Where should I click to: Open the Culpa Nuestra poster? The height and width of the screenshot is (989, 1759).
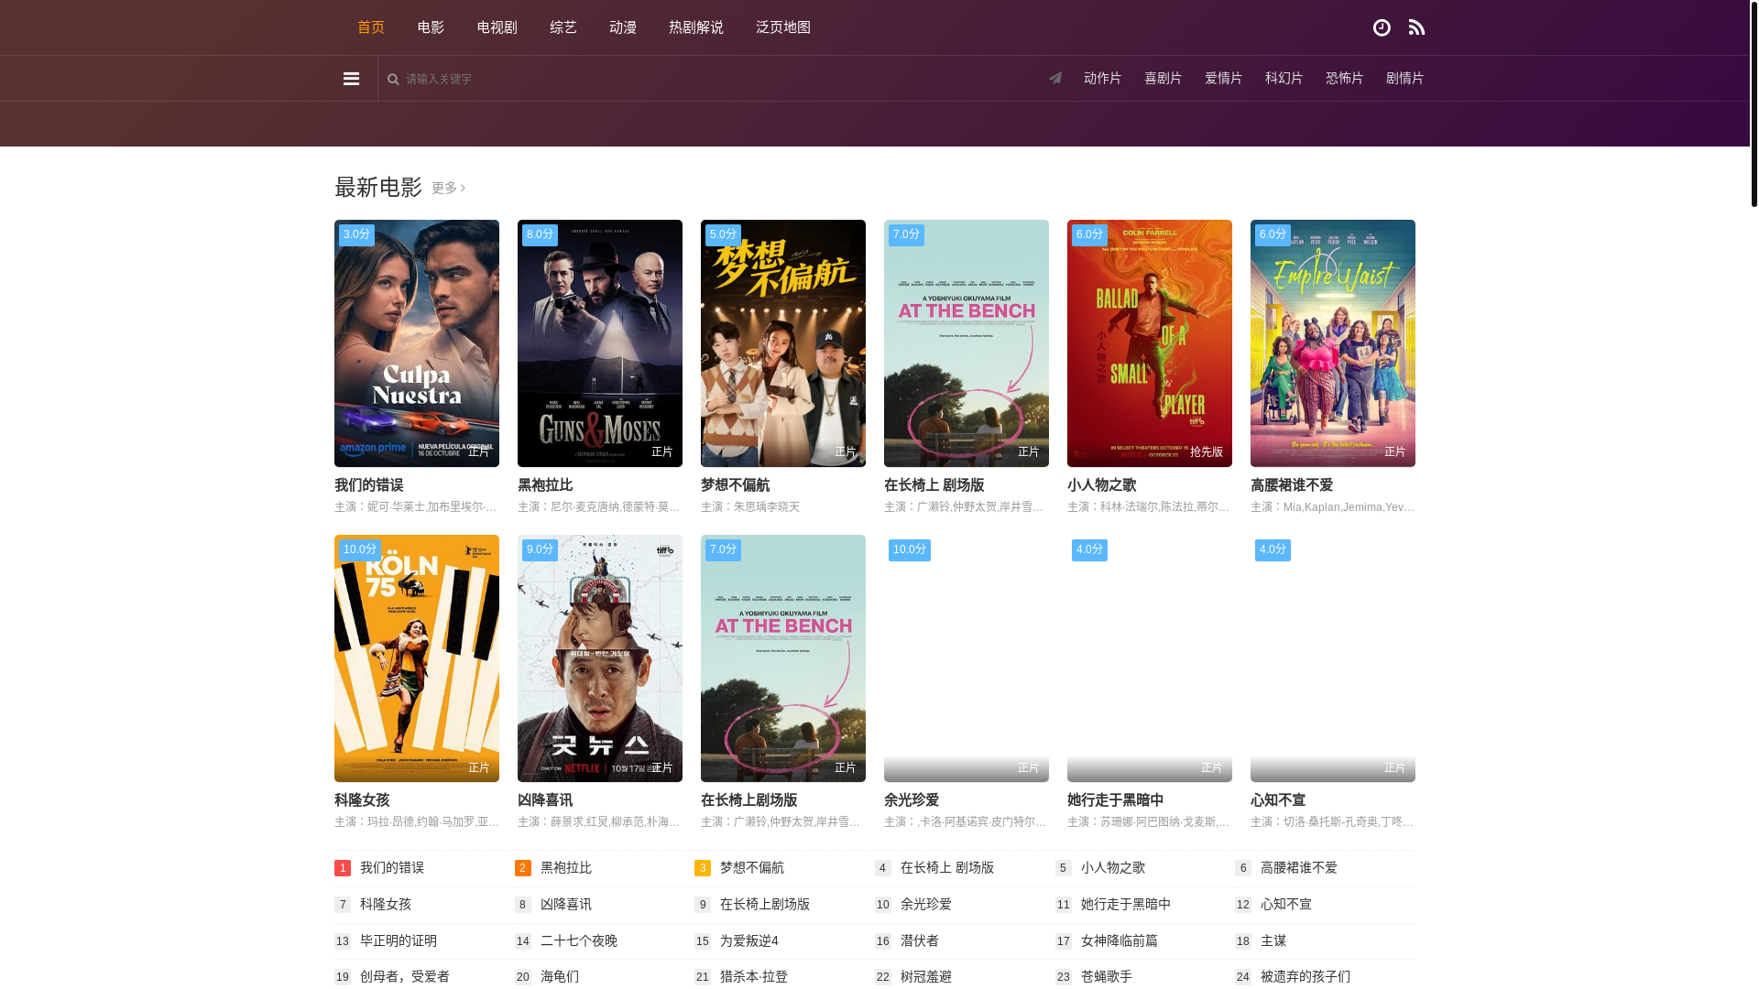point(417,343)
